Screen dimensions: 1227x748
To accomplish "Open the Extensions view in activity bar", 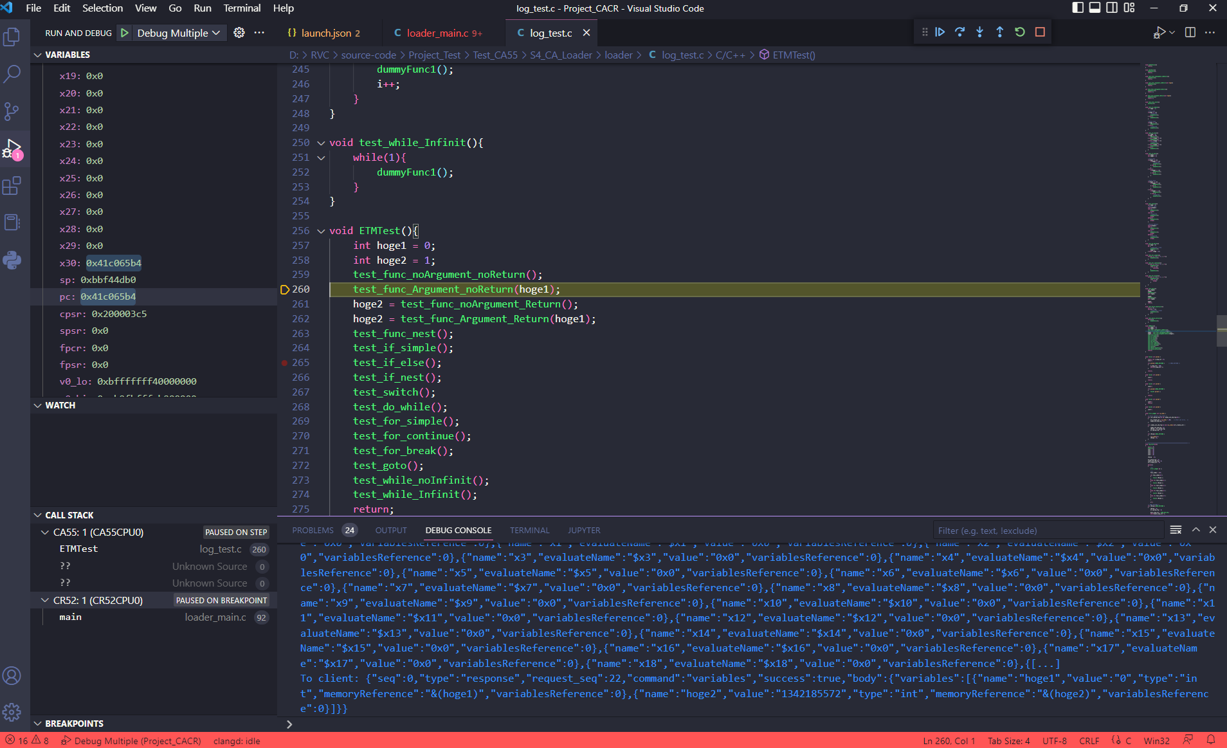I will pos(12,186).
